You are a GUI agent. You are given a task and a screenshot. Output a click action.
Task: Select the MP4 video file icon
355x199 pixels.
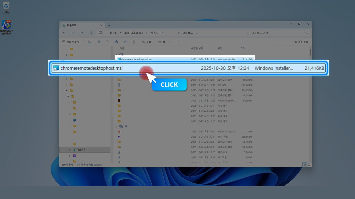[119, 137]
